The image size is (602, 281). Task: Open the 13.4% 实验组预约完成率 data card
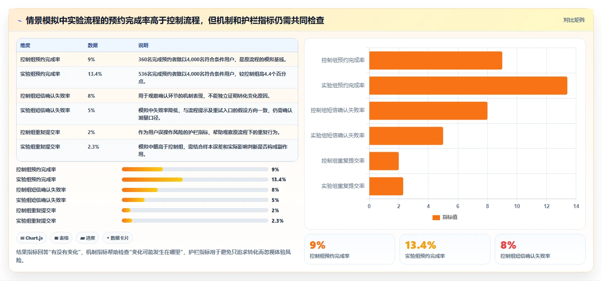(445, 249)
